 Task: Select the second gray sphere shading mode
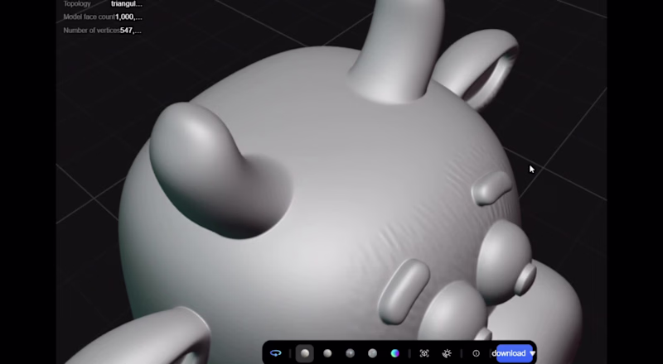click(327, 353)
